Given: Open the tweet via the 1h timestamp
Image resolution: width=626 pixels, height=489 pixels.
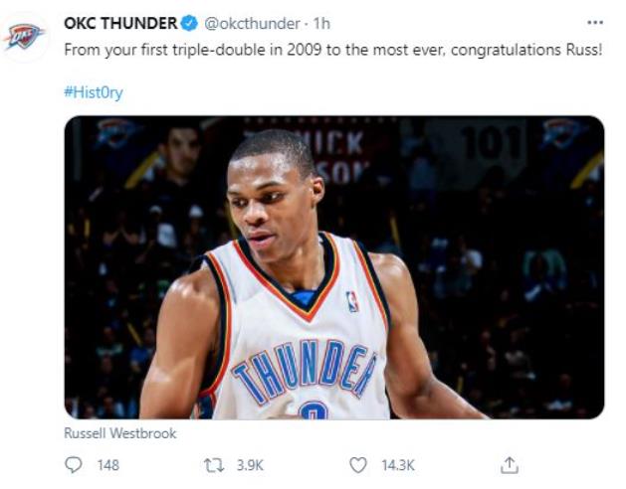Looking at the screenshot, I should [x=322, y=23].
